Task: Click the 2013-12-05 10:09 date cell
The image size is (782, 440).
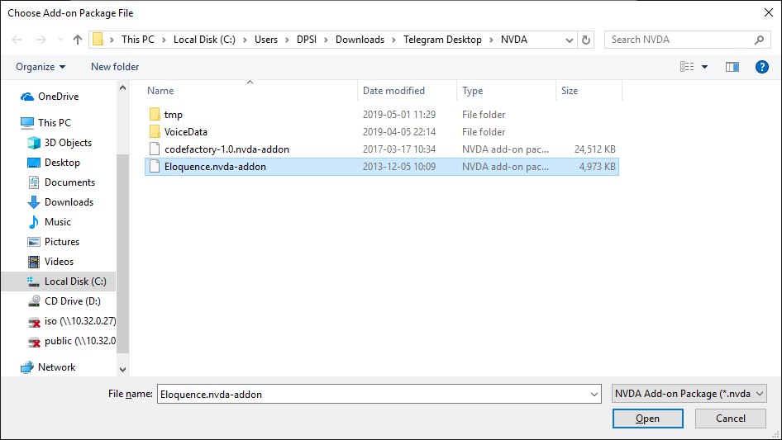Action: [x=399, y=167]
